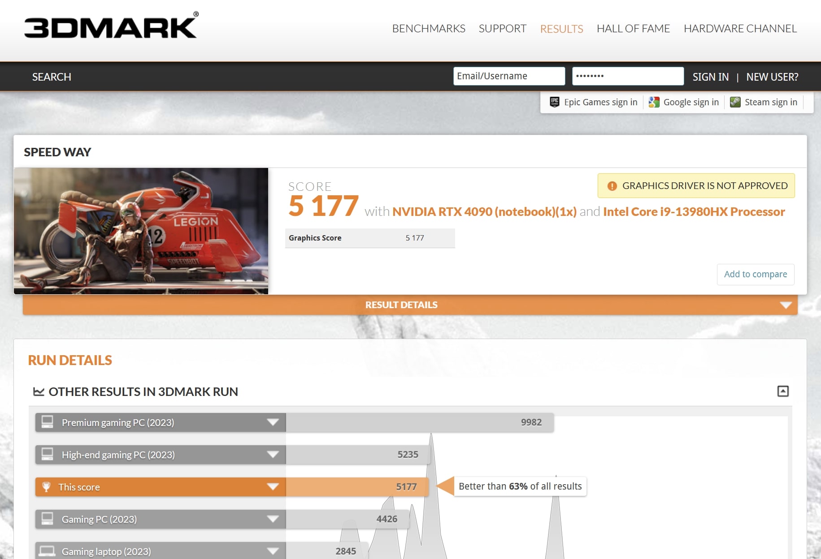Click the Epic Games sign-in icon
The width and height of the screenshot is (821, 559).
tap(555, 102)
